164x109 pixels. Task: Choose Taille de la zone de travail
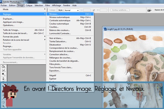tap(23, 33)
